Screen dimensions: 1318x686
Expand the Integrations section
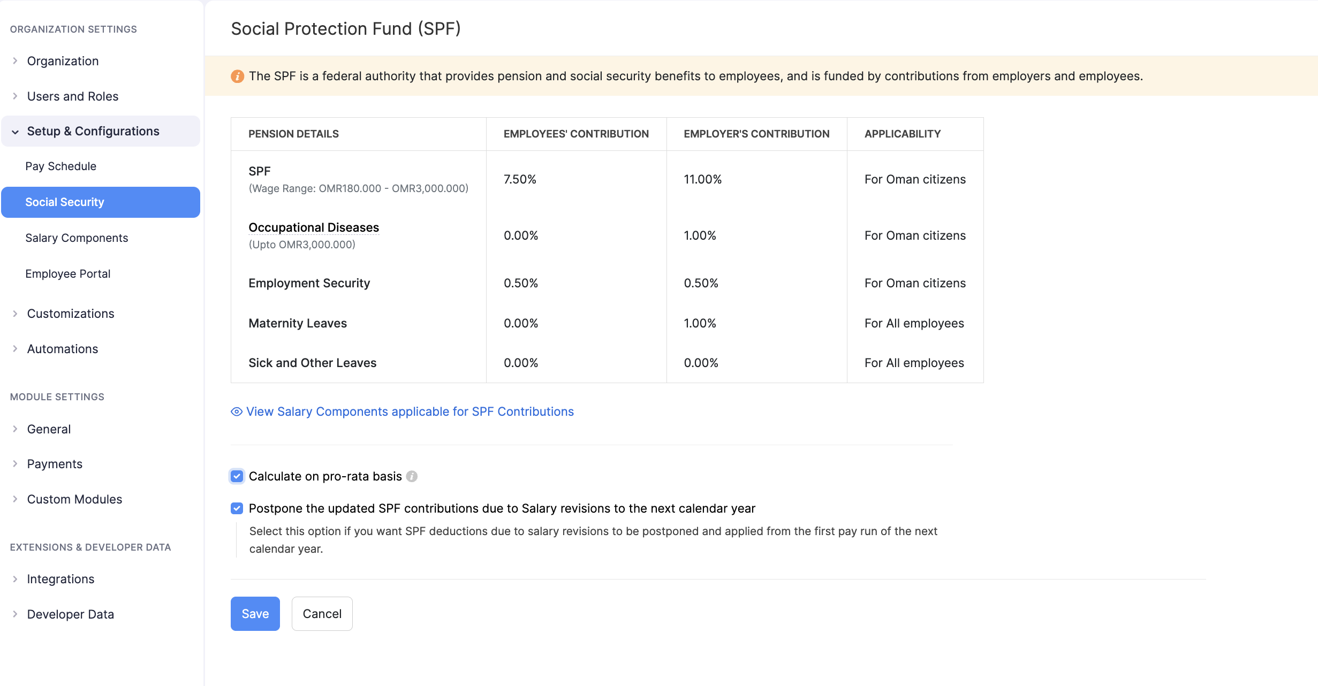(x=16, y=579)
